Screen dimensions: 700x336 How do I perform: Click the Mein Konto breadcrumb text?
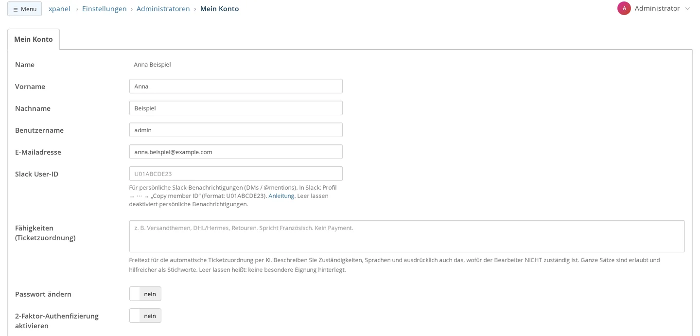220,9
